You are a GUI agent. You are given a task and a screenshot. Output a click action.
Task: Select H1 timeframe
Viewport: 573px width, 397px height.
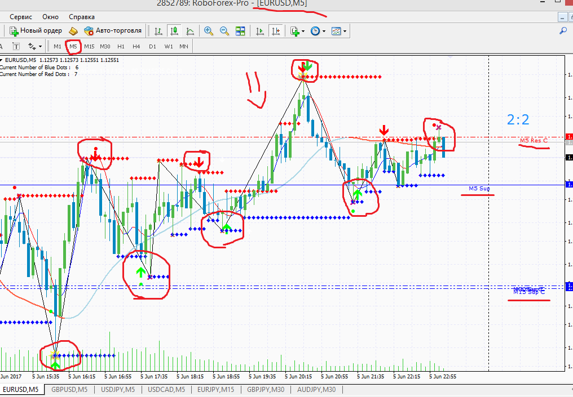click(121, 46)
